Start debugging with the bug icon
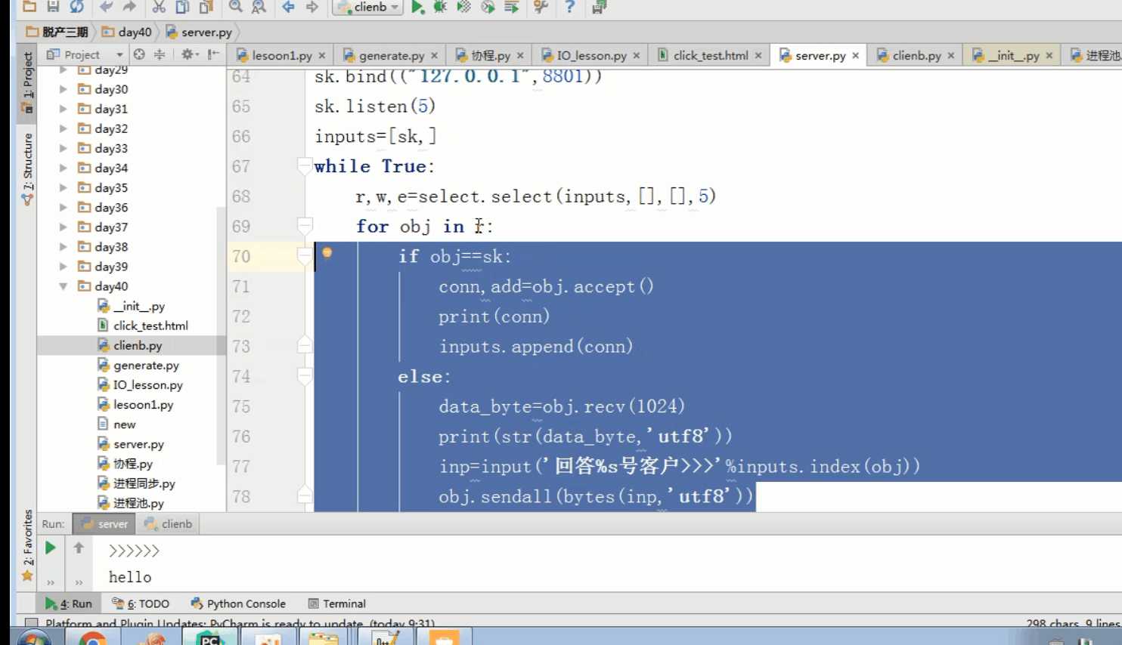Viewport: 1122px width, 645px height. [440, 7]
